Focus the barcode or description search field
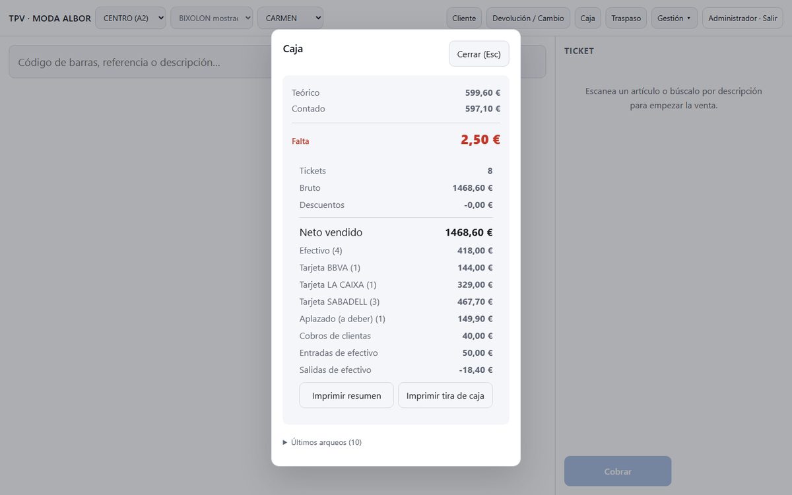This screenshot has height=495, width=792. (x=277, y=62)
